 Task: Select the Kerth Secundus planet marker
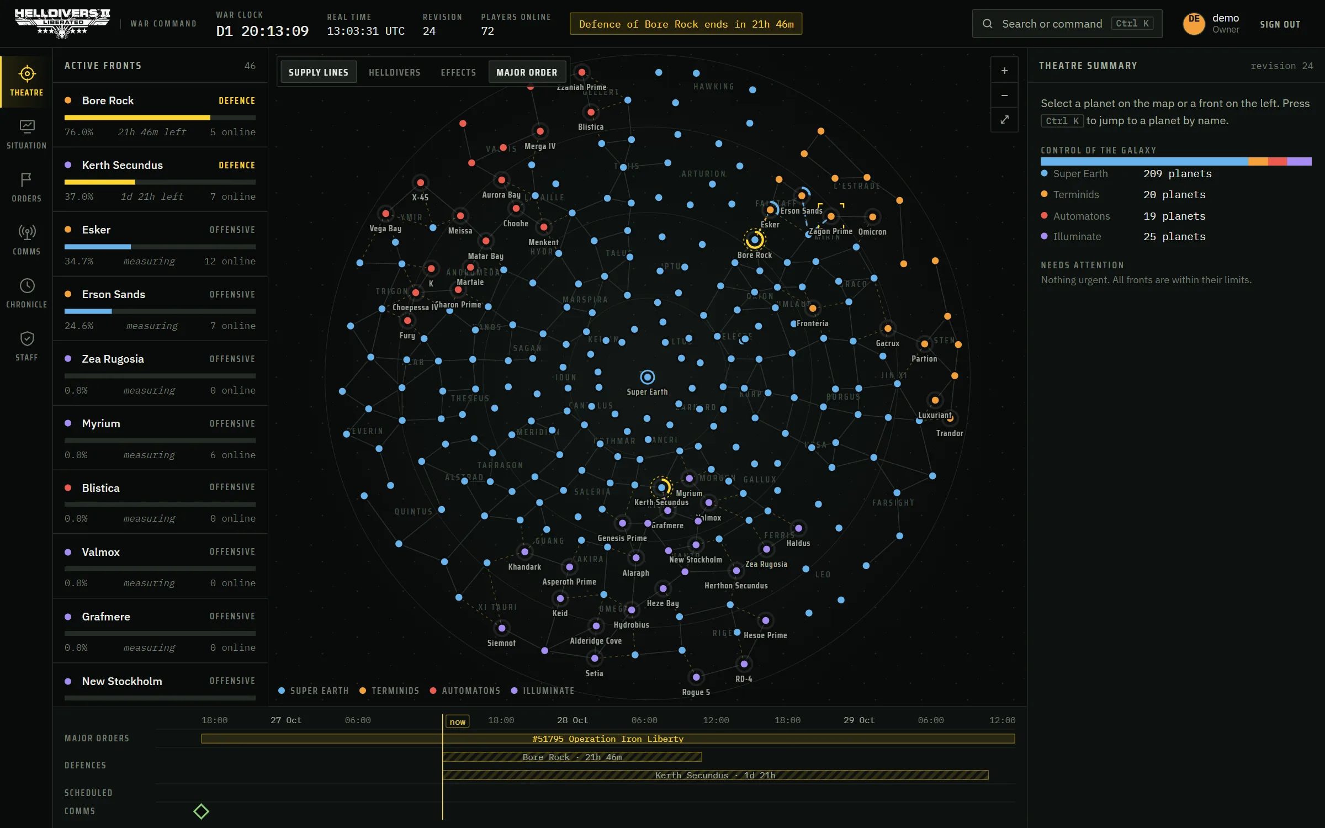point(661,487)
